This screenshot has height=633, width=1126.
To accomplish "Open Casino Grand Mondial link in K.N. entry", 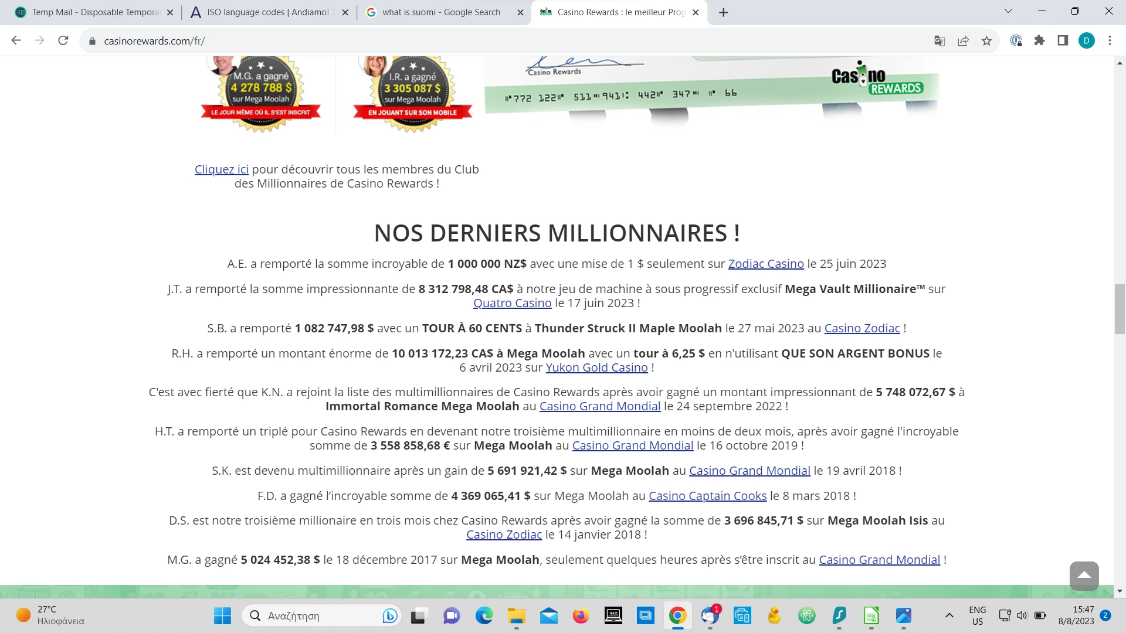I will click(600, 406).
